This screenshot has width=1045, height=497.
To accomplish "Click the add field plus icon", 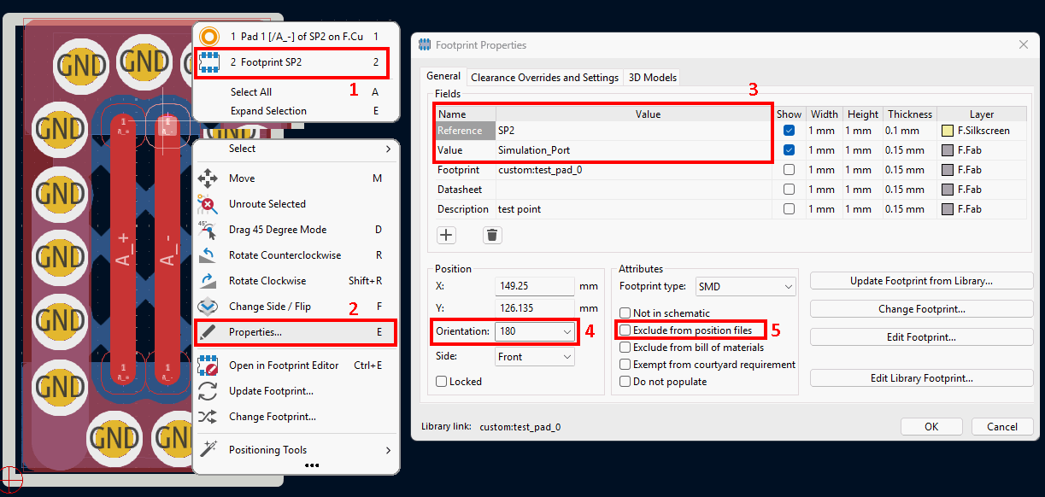I will click(446, 236).
